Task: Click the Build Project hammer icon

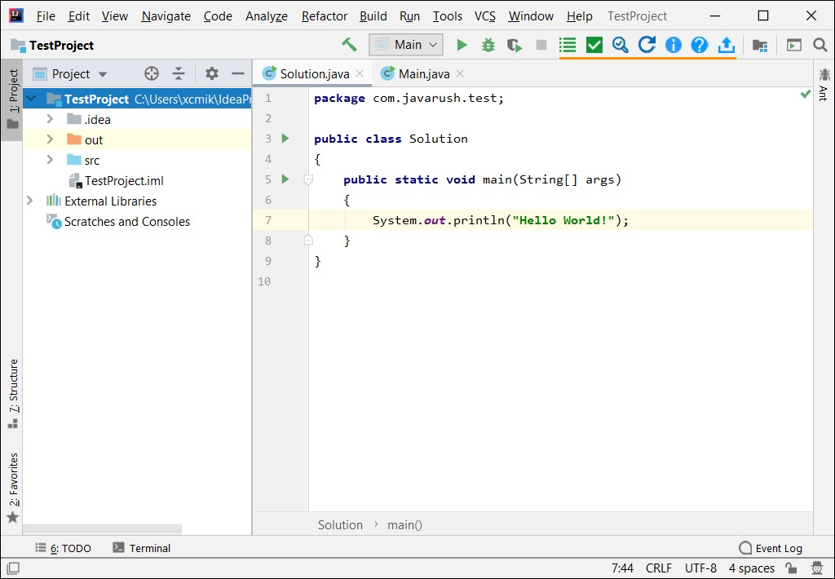Action: coord(350,45)
